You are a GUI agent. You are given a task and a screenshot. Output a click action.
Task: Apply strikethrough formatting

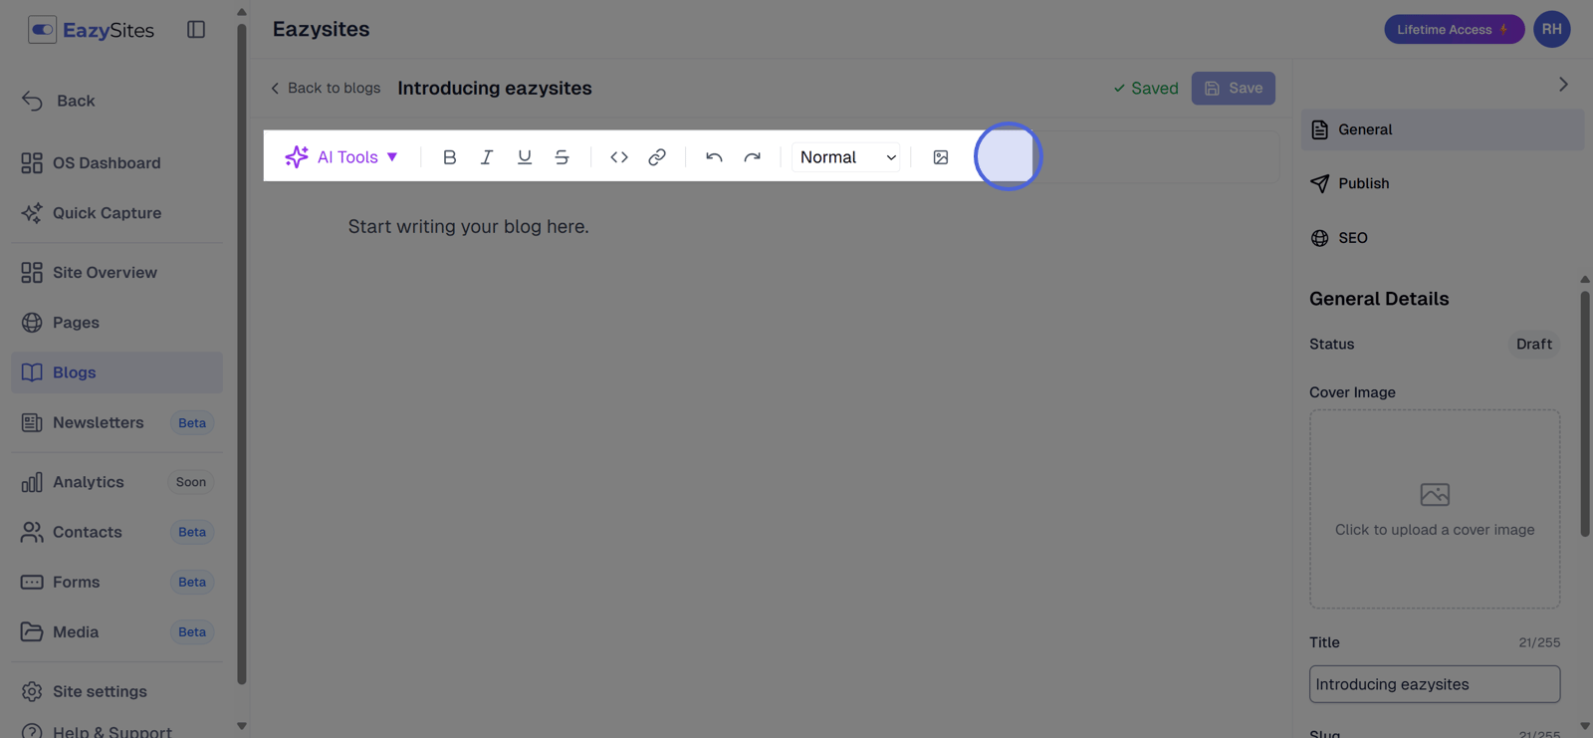[562, 156]
